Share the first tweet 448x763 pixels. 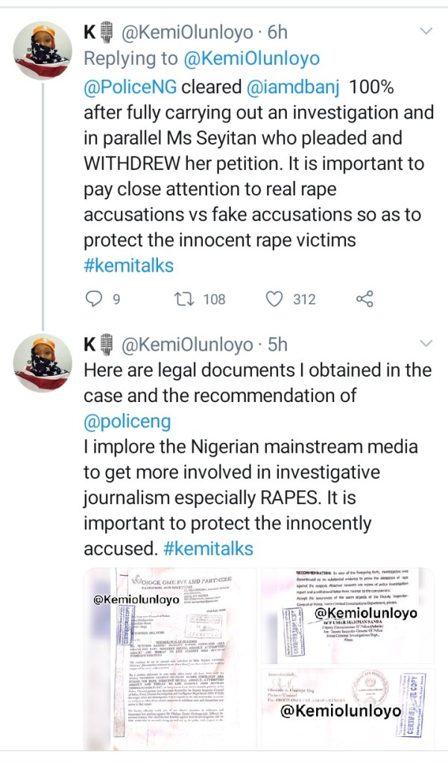[x=365, y=299]
